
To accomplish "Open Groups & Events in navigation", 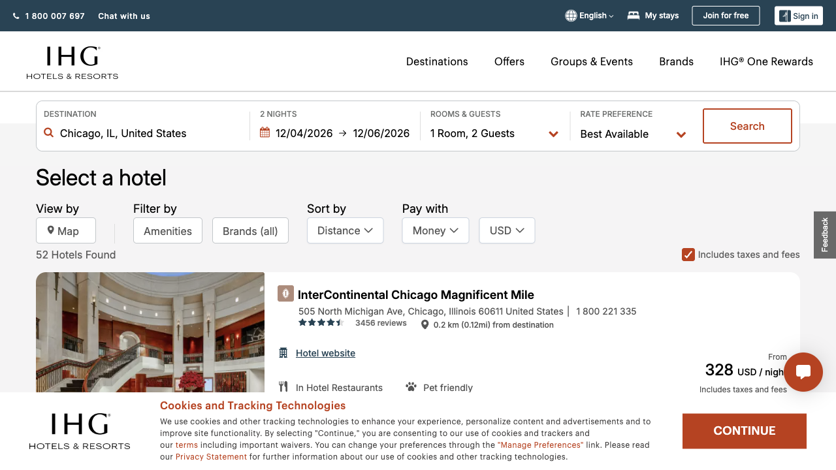I will click(x=592, y=61).
